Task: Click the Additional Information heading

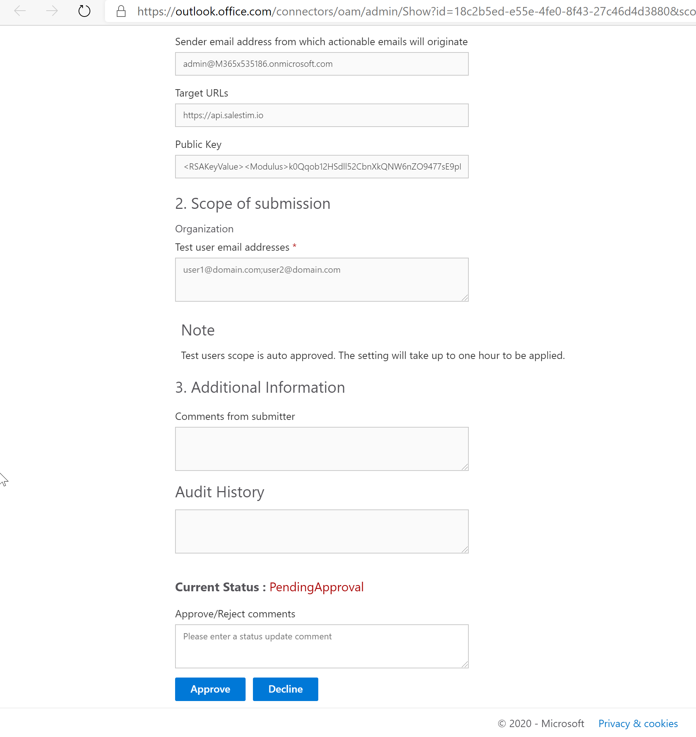Action: (x=260, y=387)
